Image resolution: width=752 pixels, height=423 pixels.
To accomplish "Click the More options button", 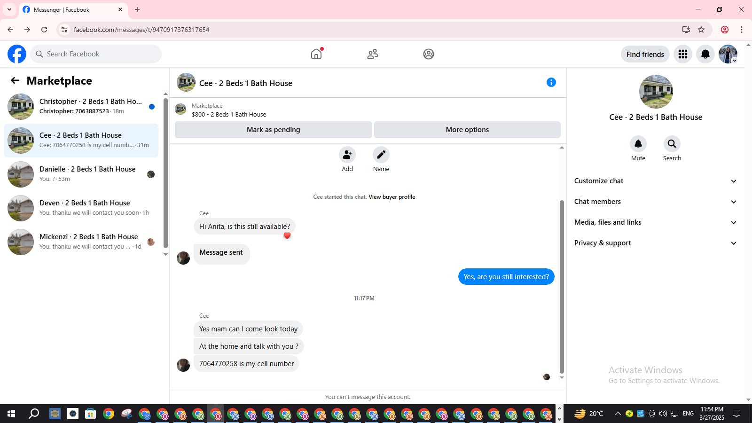I will tap(467, 130).
